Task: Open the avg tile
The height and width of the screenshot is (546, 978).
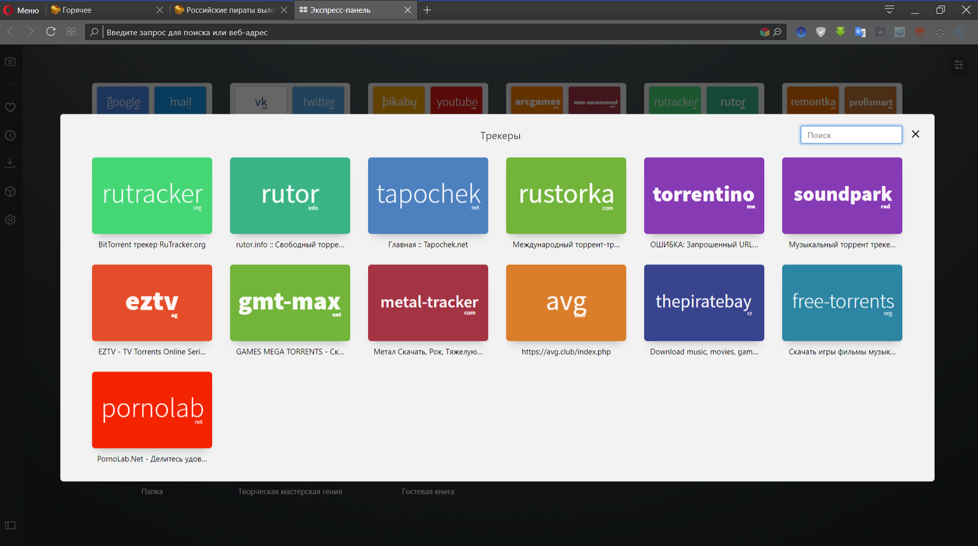Action: [566, 303]
